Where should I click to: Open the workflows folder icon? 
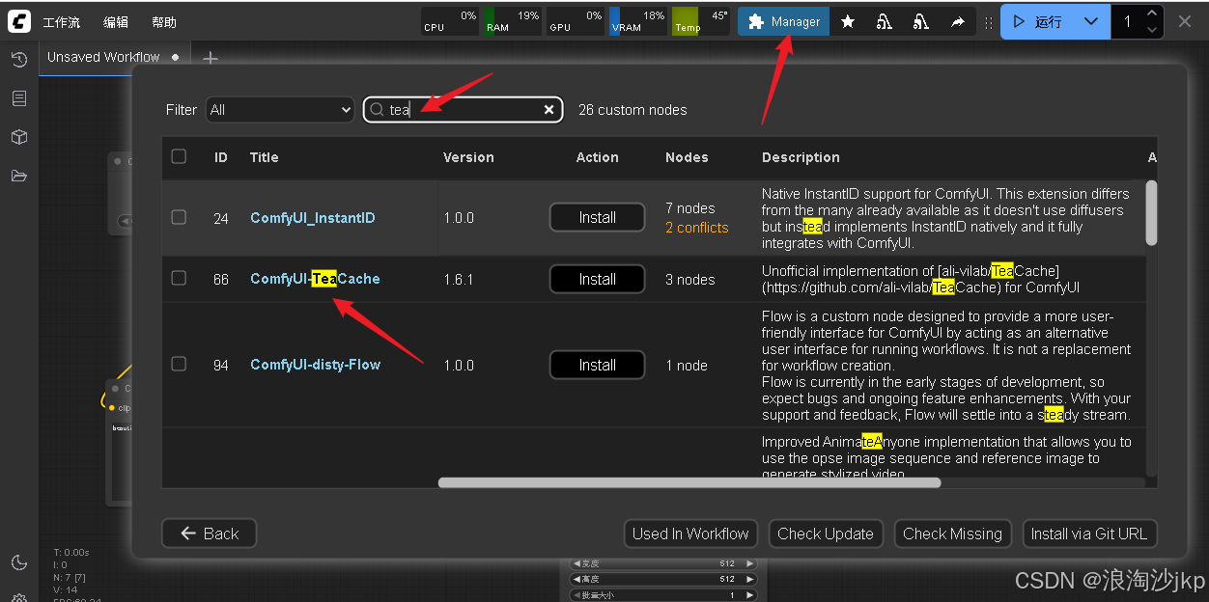pyautogui.click(x=19, y=176)
